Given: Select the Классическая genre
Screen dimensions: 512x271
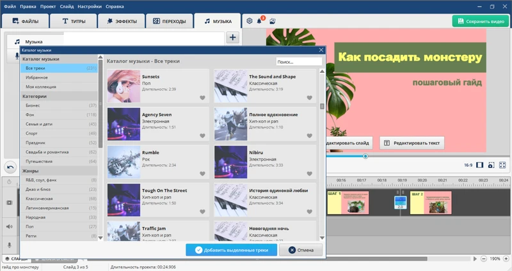Looking at the screenshot, I should 59,199.
